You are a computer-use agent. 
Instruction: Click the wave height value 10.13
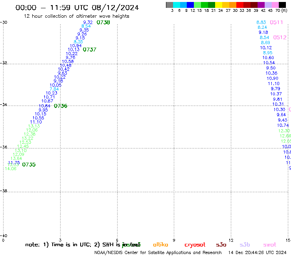(x=74, y=50)
